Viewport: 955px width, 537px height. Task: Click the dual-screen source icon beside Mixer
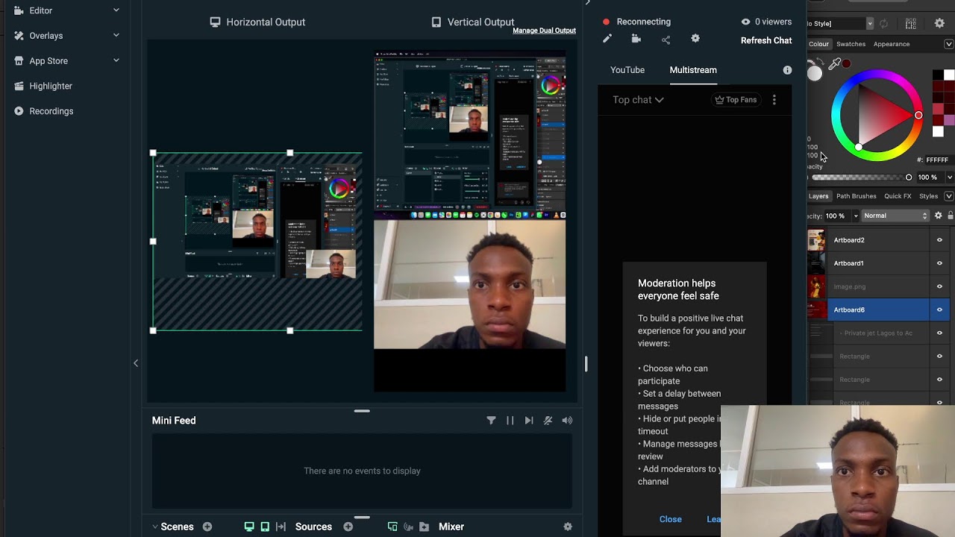point(392,527)
